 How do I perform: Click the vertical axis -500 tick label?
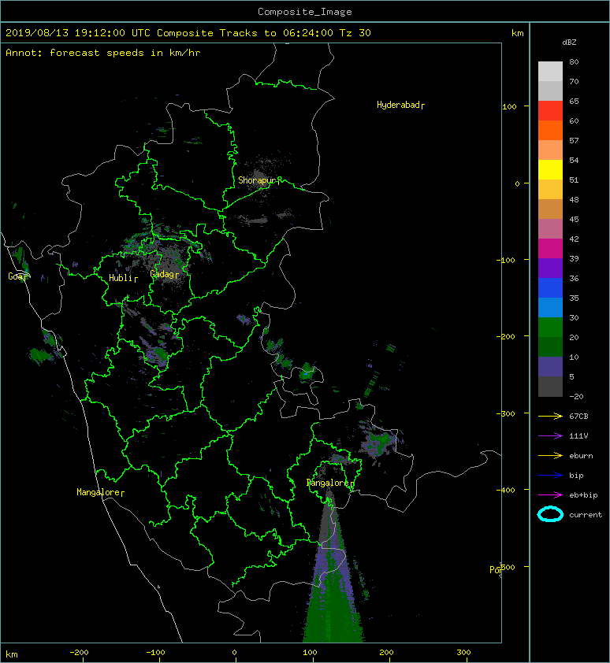tap(507, 567)
